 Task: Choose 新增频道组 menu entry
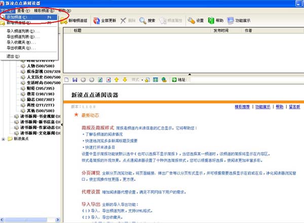click(29, 23)
